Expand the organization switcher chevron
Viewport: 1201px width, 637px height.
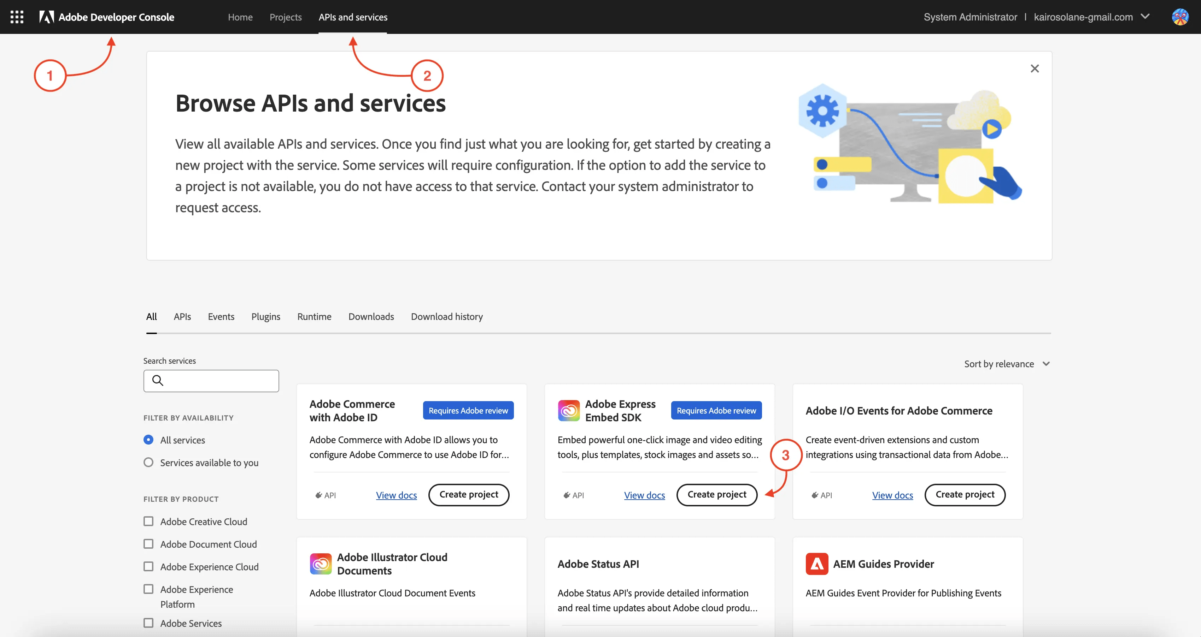point(1145,17)
